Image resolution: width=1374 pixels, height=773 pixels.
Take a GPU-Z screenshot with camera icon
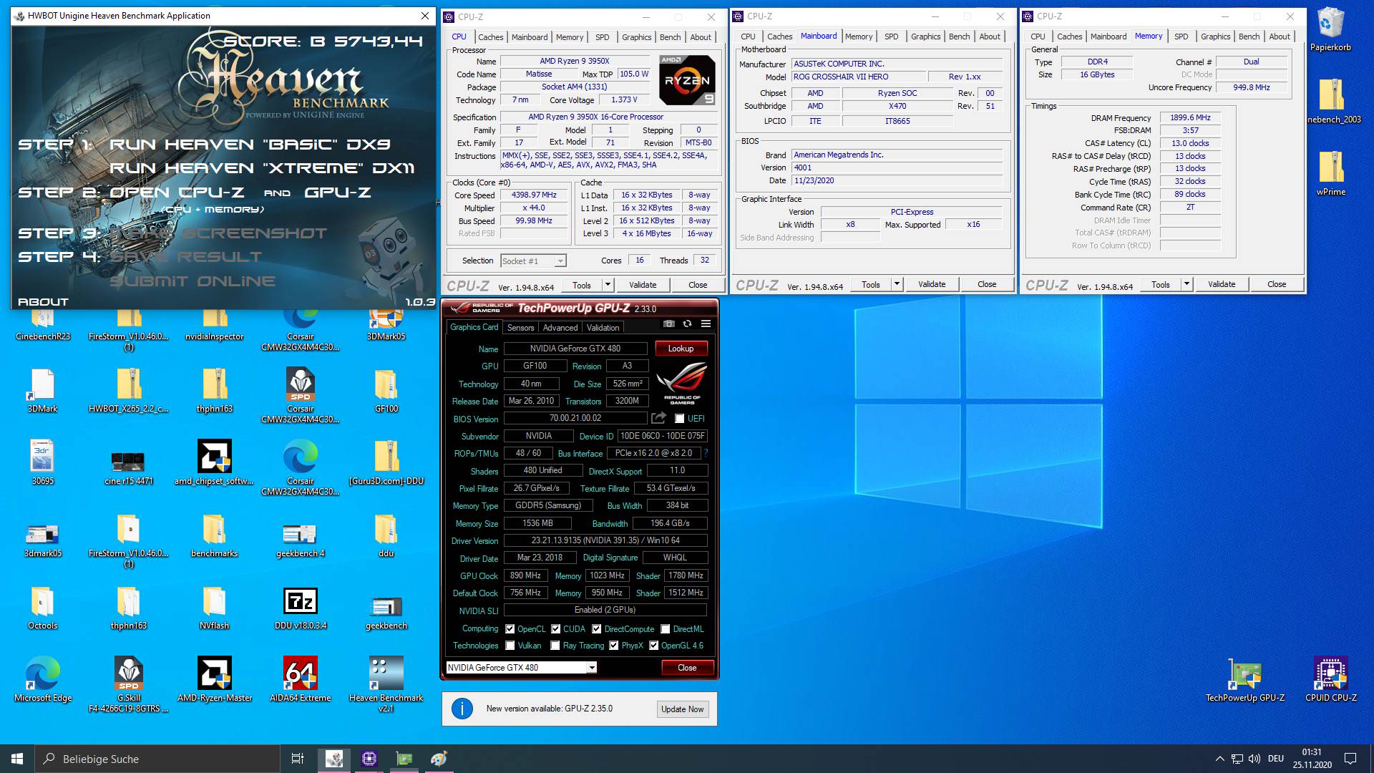pyautogui.click(x=668, y=324)
